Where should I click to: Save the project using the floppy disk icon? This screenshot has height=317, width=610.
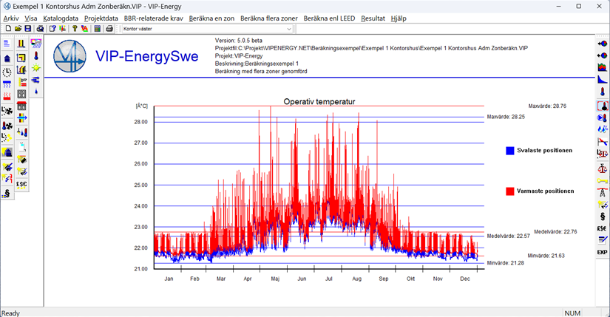pos(28,29)
